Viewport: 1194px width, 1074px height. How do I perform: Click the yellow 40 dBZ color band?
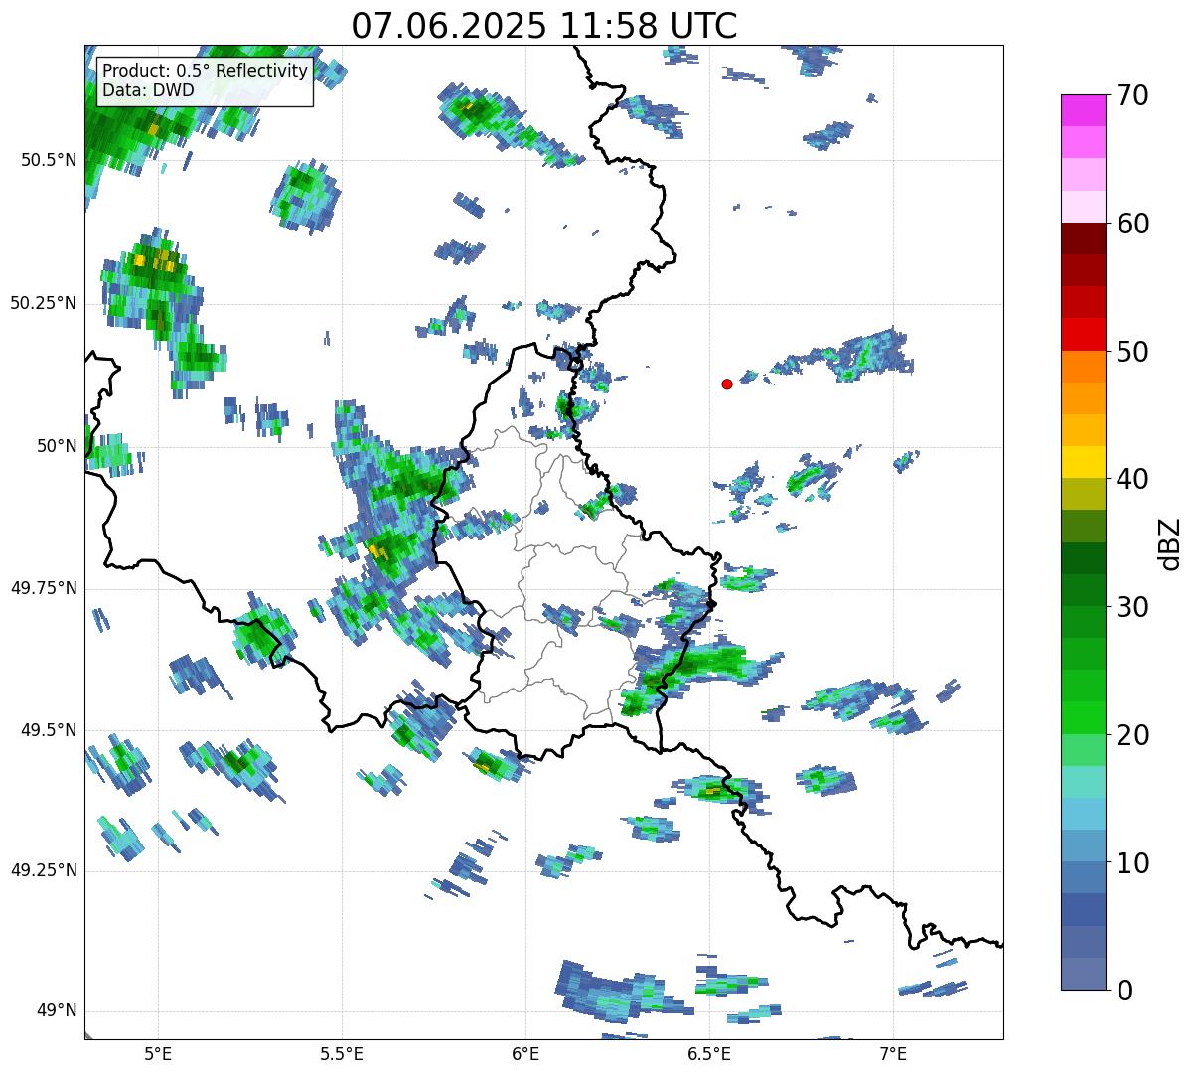[x=1082, y=462]
